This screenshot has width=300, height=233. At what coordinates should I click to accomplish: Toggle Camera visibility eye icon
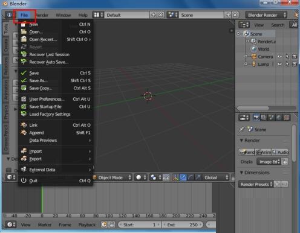coord(279,57)
